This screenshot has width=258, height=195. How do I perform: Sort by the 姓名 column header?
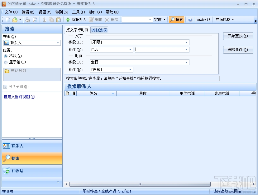96,93
